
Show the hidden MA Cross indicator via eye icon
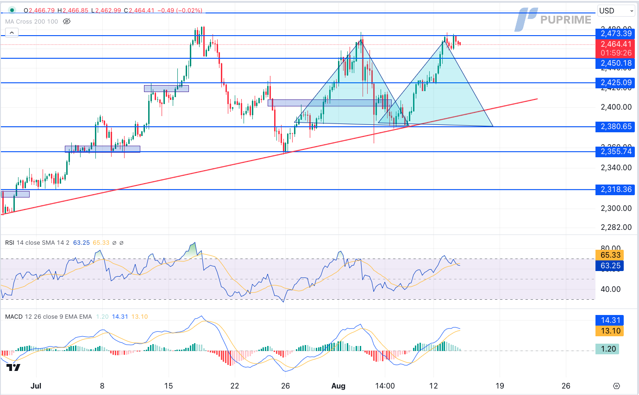(x=66, y=21)
